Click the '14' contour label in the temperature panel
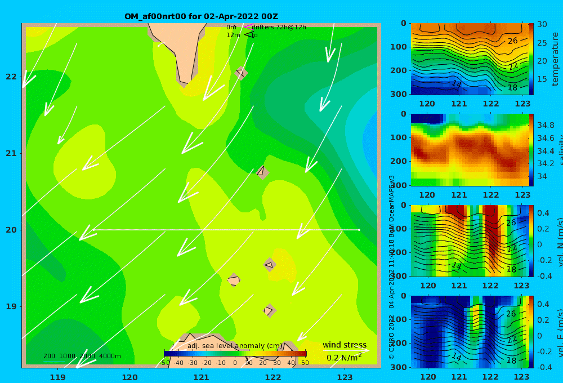The width and height of the screenshot is (563, 383). (457, 84)
